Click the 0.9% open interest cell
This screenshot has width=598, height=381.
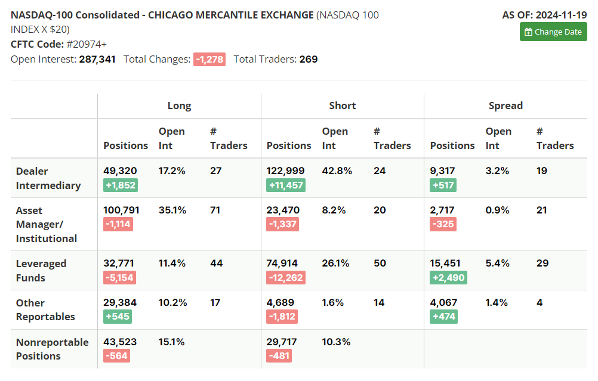pos(497,210)
